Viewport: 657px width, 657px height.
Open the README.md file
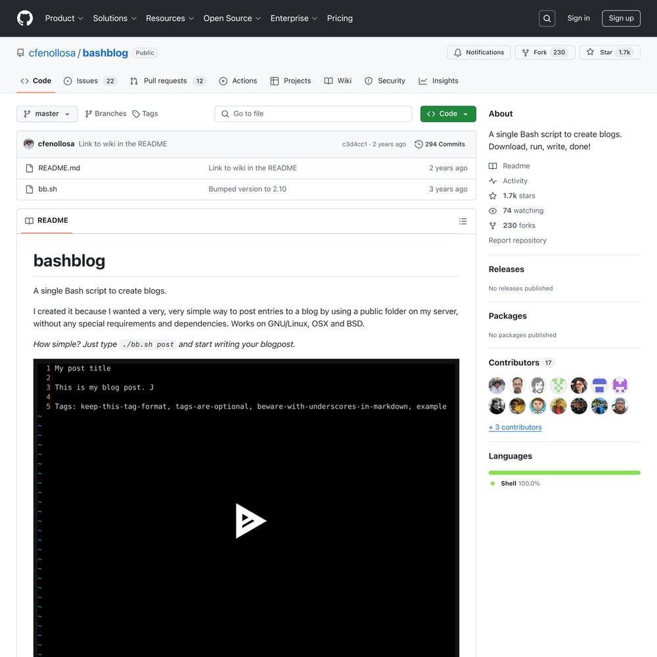pyautogui.click(x=59, y=168)
